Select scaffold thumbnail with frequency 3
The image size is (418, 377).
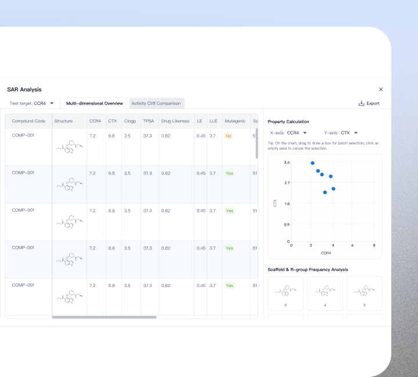[364, 293]
